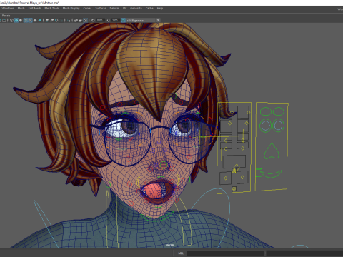Open the sRGB gamma dropdown

click(143, 20)
